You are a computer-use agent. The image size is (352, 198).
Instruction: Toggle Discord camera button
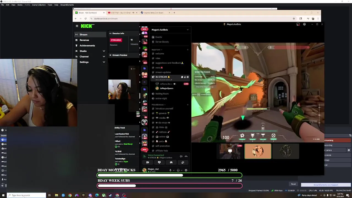148,163
